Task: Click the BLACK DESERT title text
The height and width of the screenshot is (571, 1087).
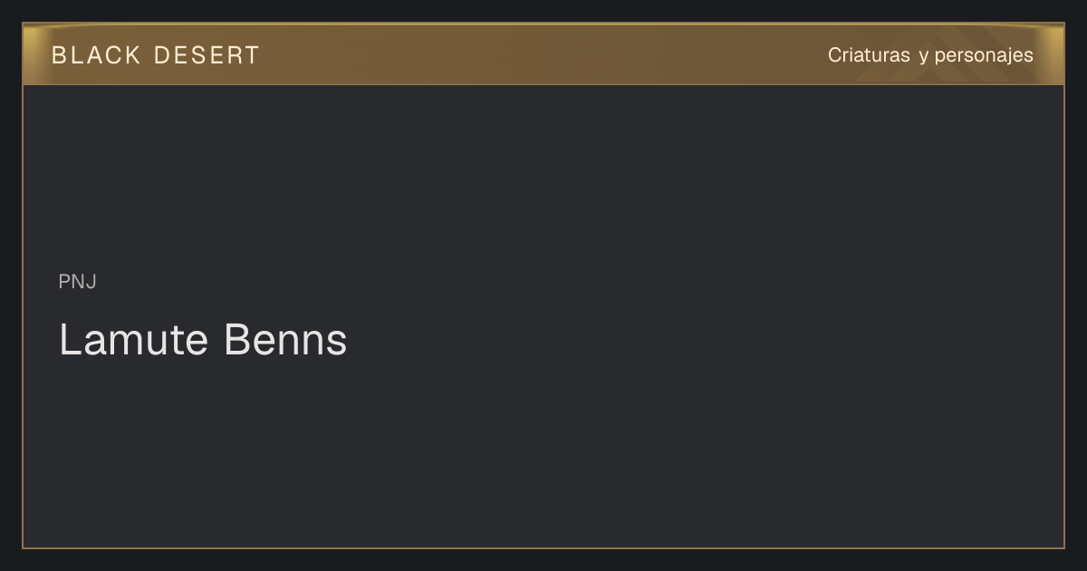Action: pyautogui.click(x=156, y=55)
